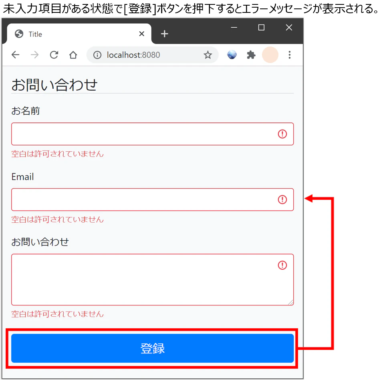
Task: Click the error icon in the お名前 field
Action: click(282, 134)
